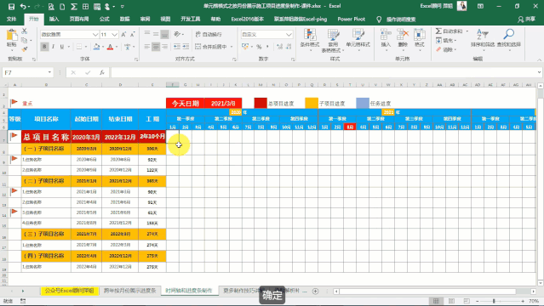Click the Fill Color bucket icon
Viewport: 544px width, 306px height.
(96, 47)
